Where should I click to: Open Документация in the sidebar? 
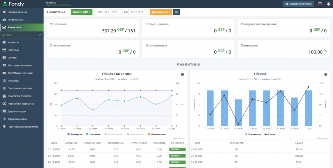click(16, 111)
